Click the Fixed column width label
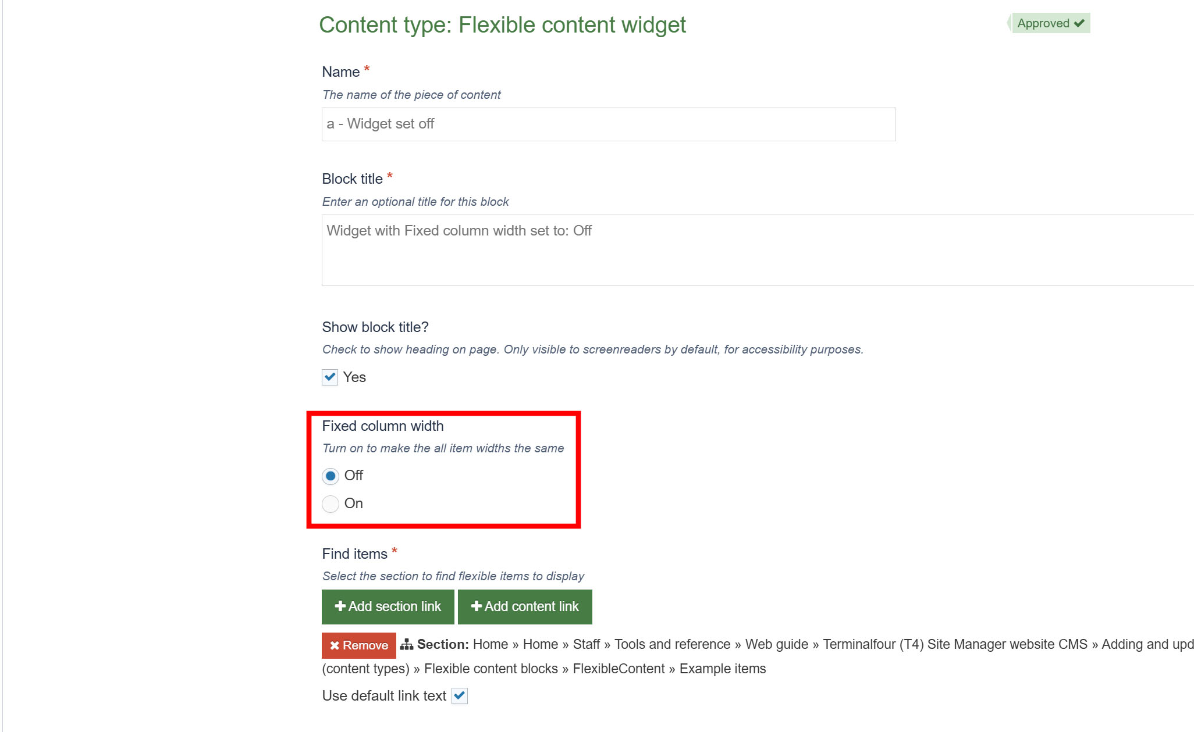This screenshot has height=732, width=1194. (x=383, y=426)
